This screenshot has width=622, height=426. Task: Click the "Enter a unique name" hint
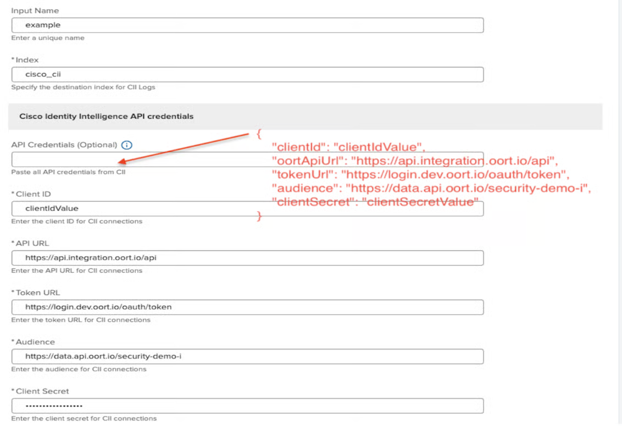(x=48, y=38)
